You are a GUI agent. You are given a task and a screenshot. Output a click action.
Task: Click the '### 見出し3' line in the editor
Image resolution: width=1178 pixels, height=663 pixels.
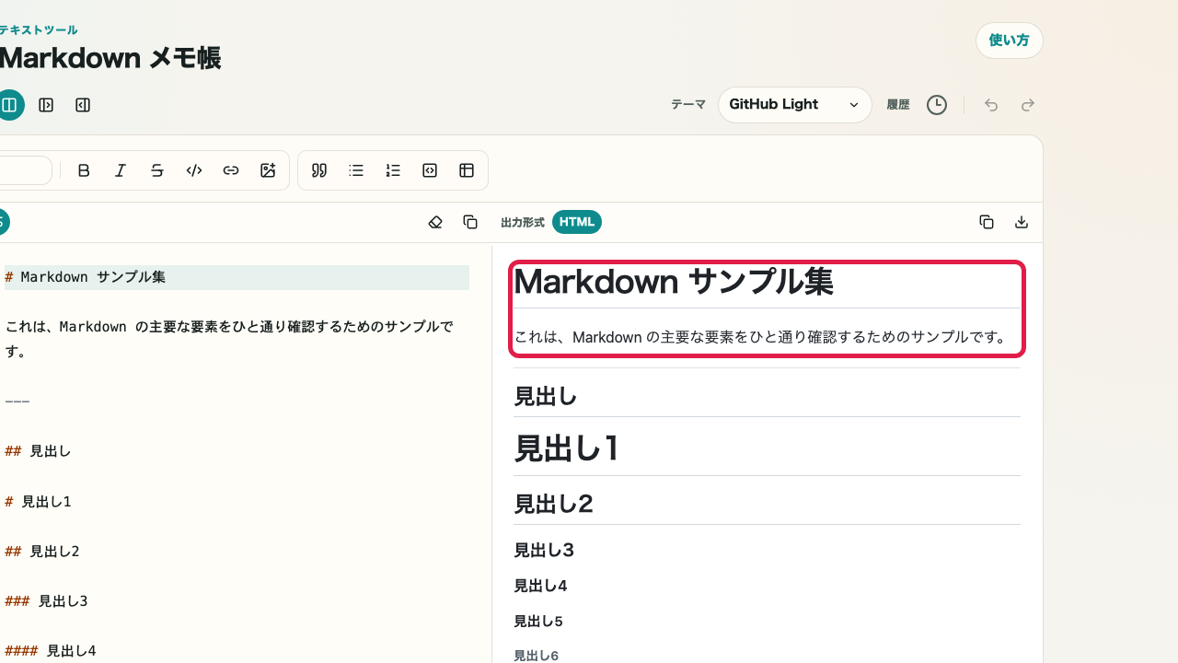pyautogui.click(x=46, y=601)
